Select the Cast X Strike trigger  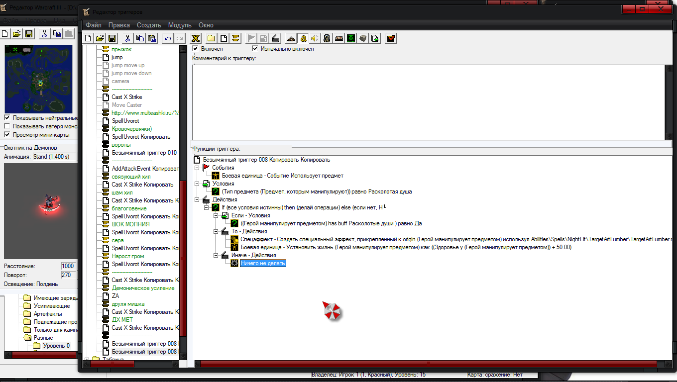[127, 97]
